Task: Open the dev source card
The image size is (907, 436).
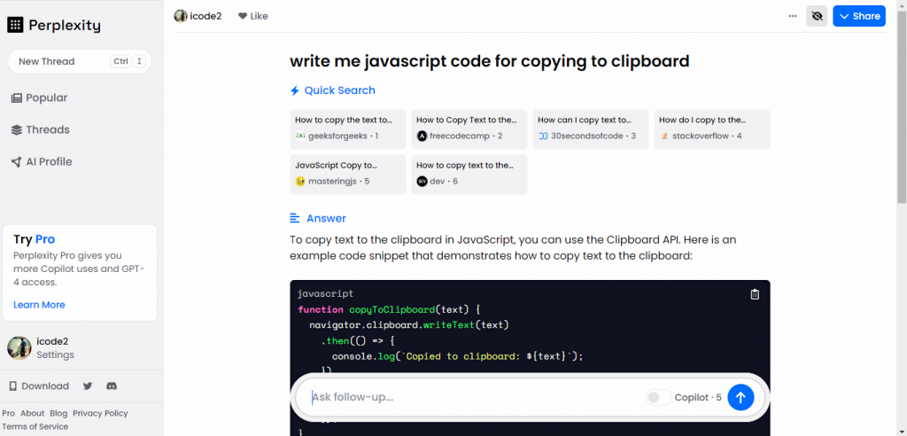Action: pos(469,175)
